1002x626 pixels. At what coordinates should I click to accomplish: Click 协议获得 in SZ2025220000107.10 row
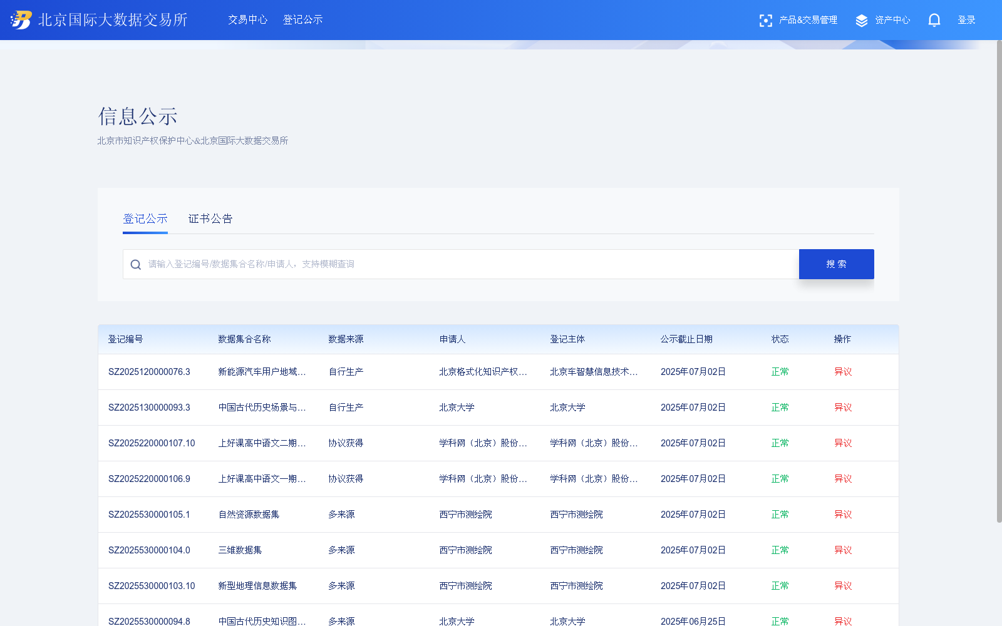tap(346, 443)
